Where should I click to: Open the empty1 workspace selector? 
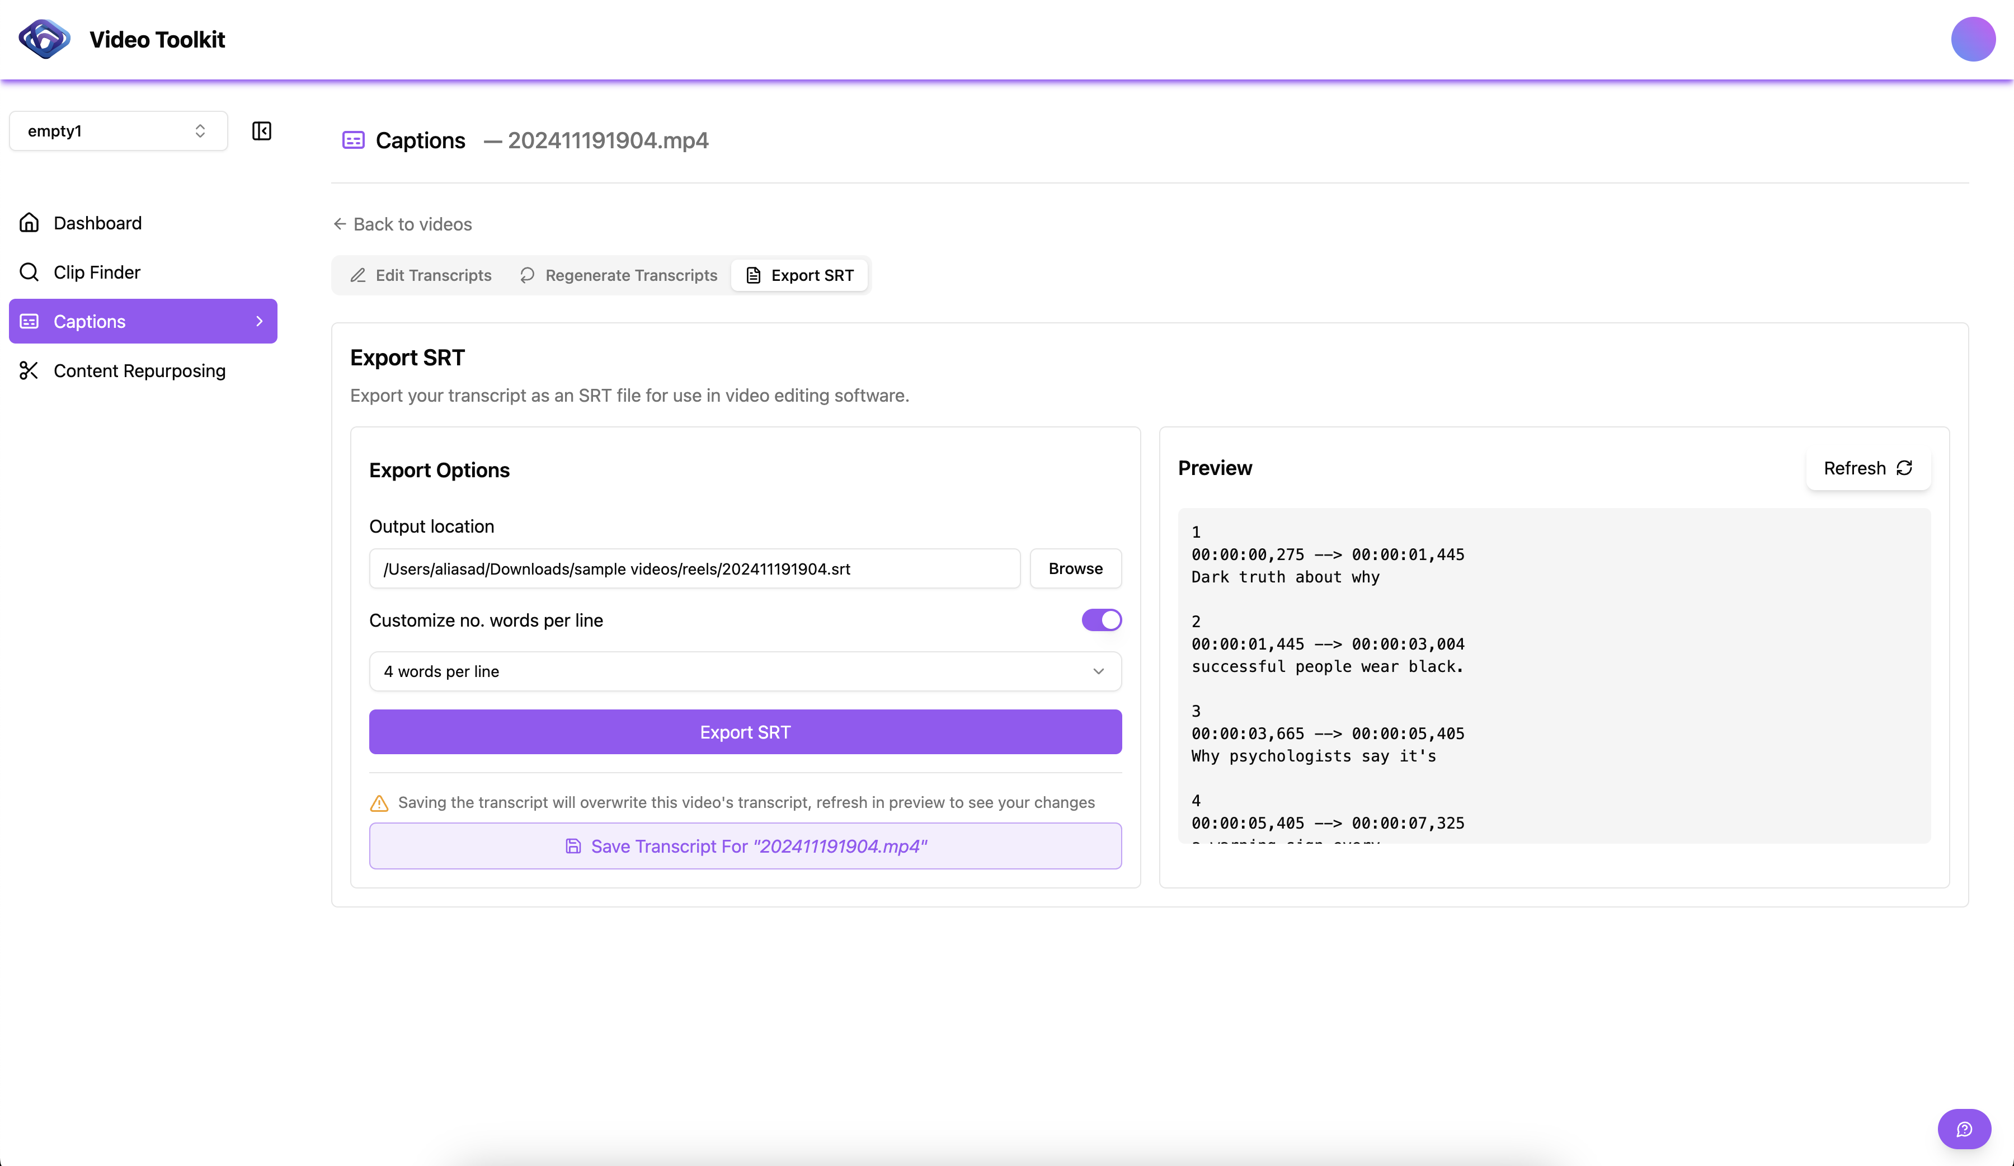pyautogui.click(x=118, y=131)
